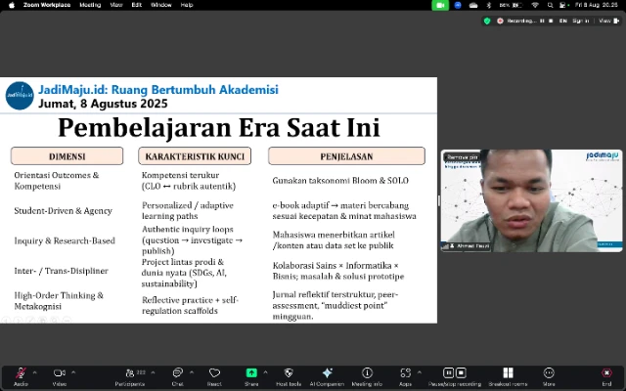The width and height of the screenshot is (626, 391).
Task: Click the KARAKTERISTIK KUNCI header
Action: (x=195, y=156)
